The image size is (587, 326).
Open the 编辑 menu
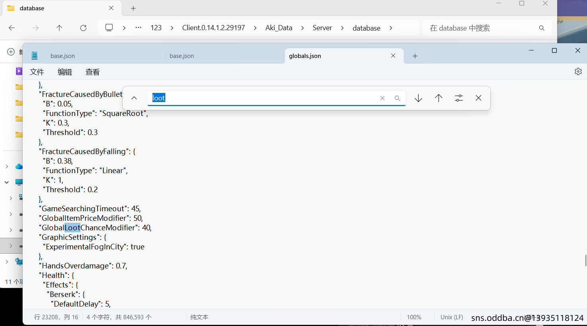coord(64,72)
